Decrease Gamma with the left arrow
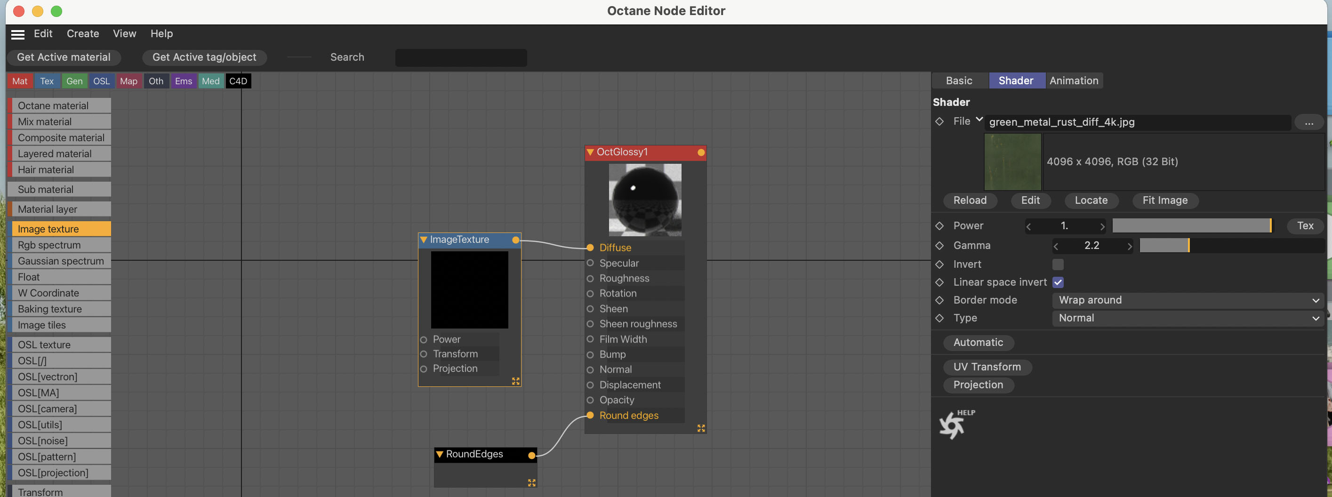The height and width of the screenshot is (497, 1332). click(1056, 246)
